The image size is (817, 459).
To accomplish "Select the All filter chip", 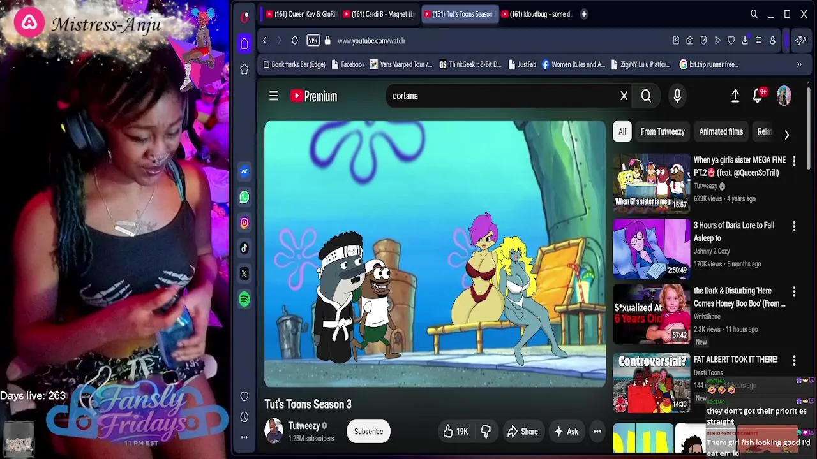I will [x=622, y=132].
